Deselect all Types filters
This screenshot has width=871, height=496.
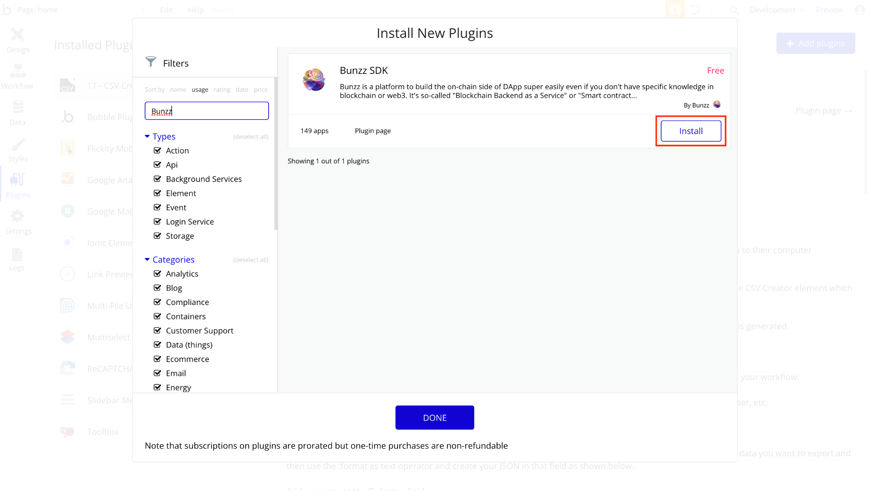tap(250, 137)
